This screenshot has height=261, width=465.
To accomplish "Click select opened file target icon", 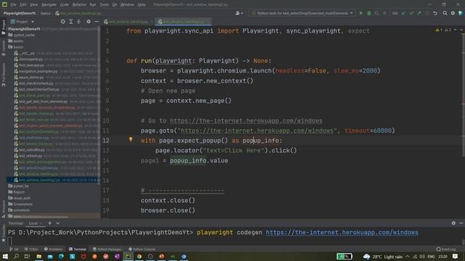I will [63, 22].
